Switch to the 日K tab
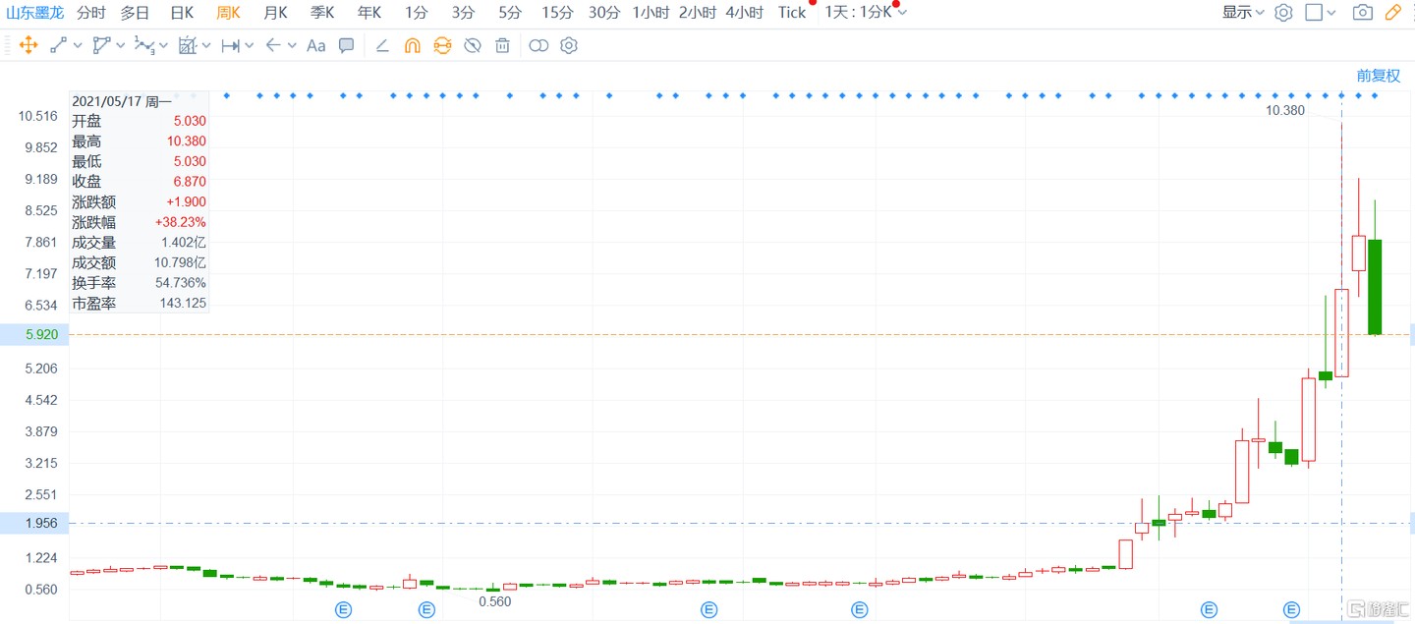The width and height of the screenshot is (1415, 624). [x=182, y=13]
